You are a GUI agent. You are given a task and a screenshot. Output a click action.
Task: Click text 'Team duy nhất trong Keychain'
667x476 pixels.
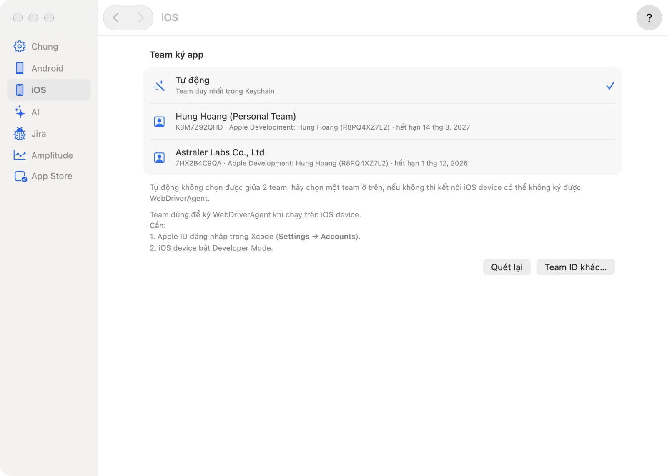(x=225, y=91)
